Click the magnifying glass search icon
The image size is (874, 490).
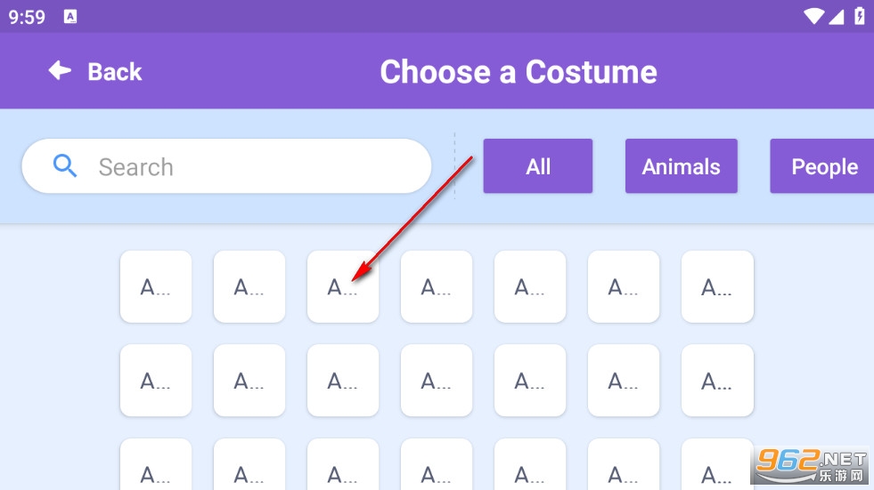point(65,165)
